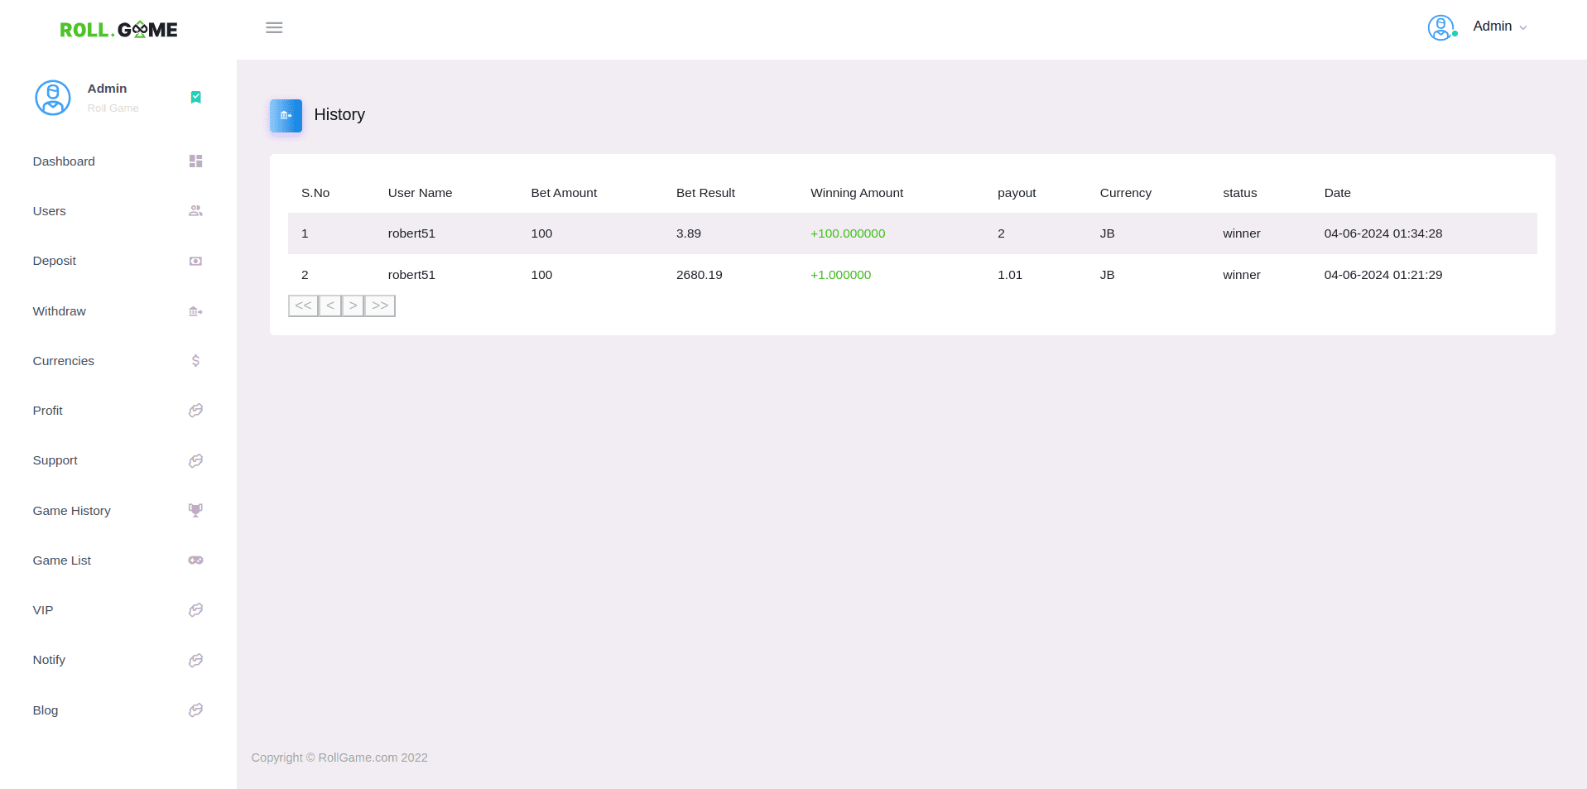This screenshot has width=1587, height=789.
Task: Jump to first page with << button
Action: [303, 305]
